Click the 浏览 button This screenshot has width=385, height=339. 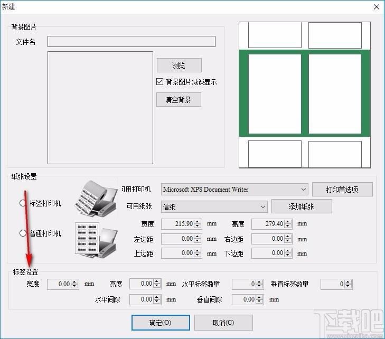pyautogui.click(x=179, y=65)
